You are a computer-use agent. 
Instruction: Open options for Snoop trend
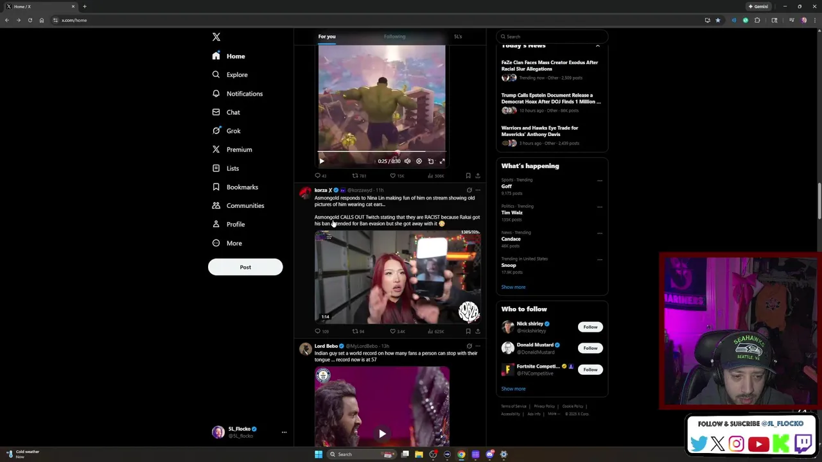pos(600,260)
